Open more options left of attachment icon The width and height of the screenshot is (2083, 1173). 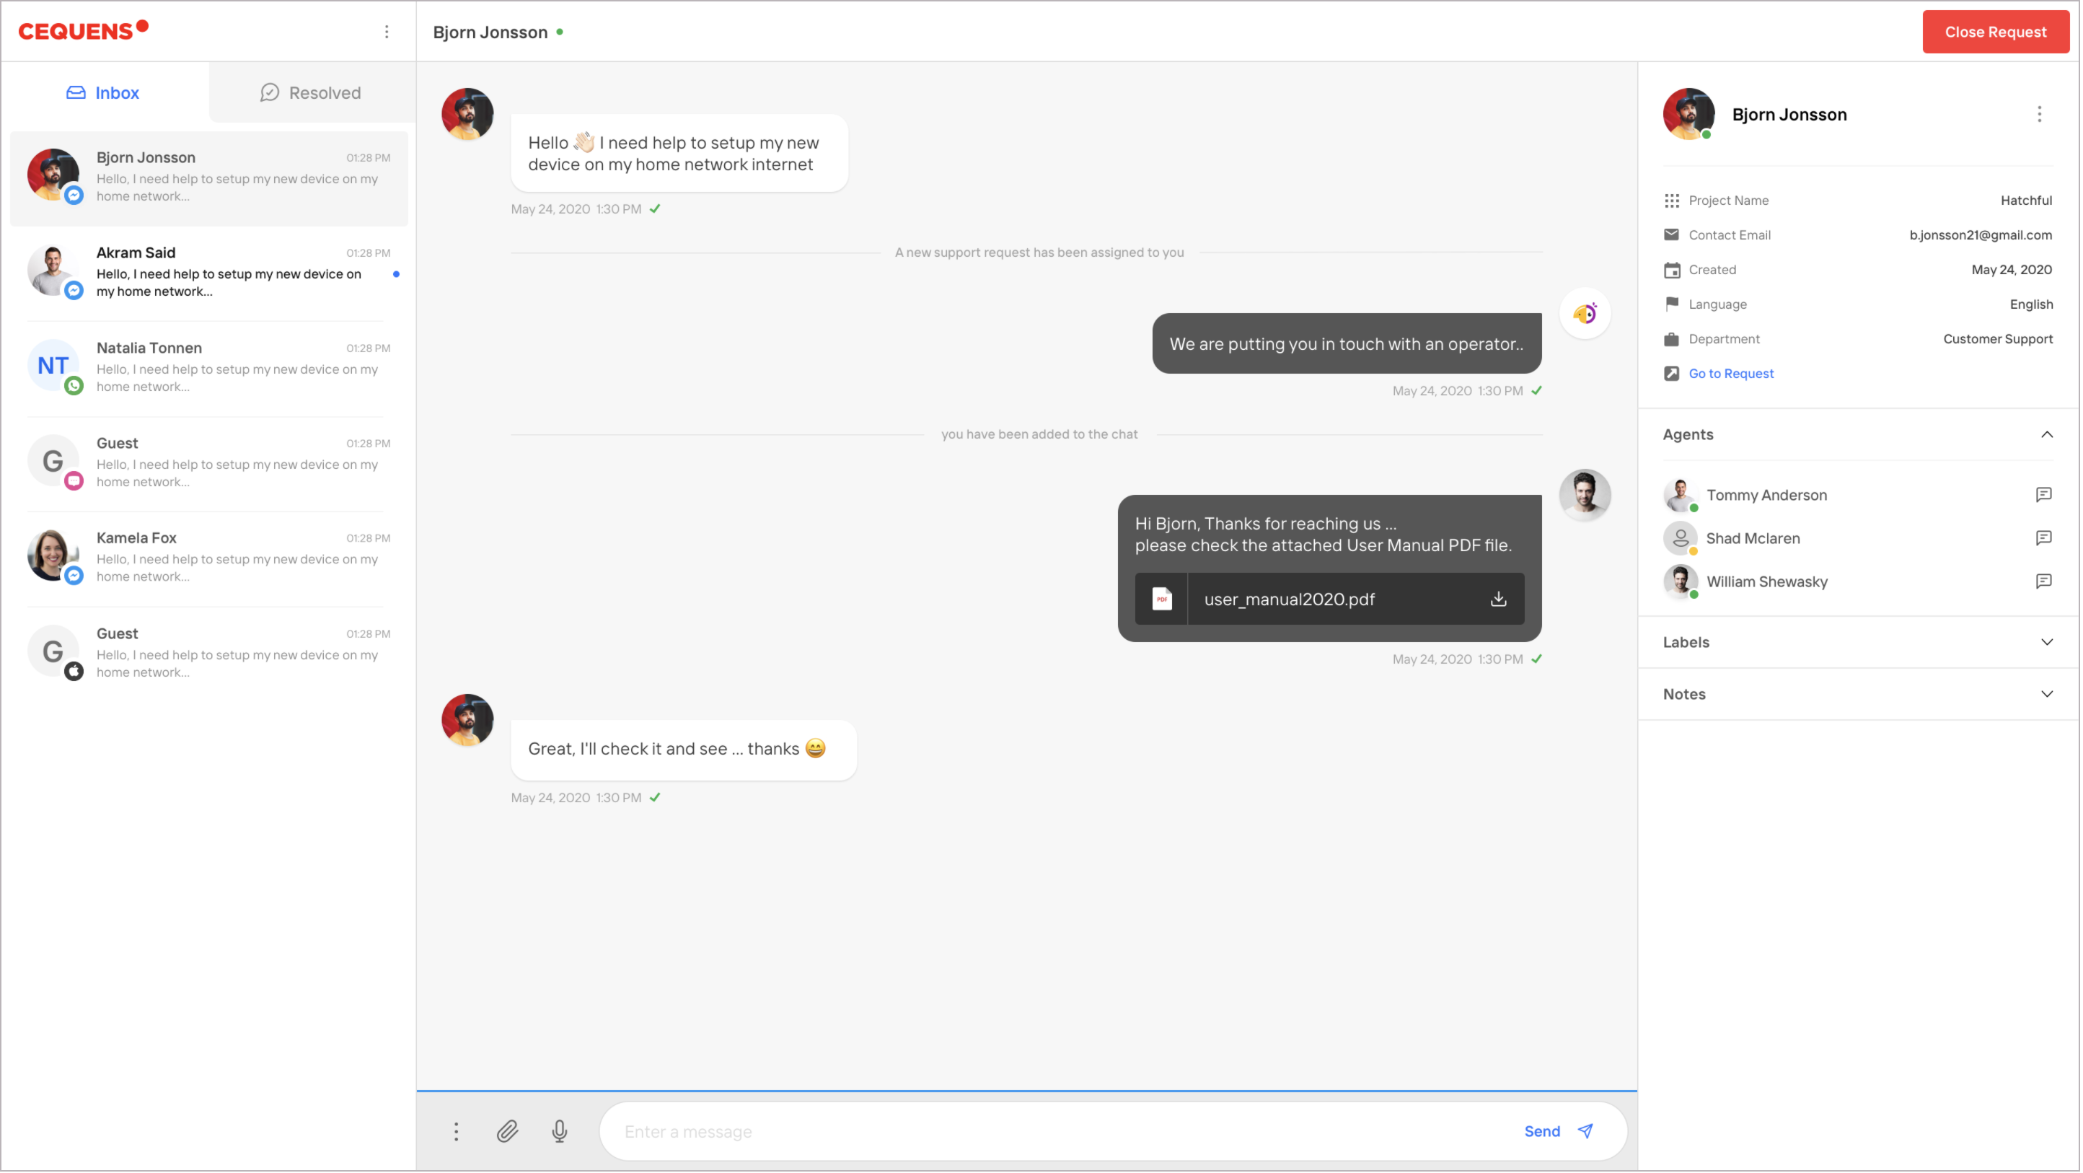(x=456, y=1131)
